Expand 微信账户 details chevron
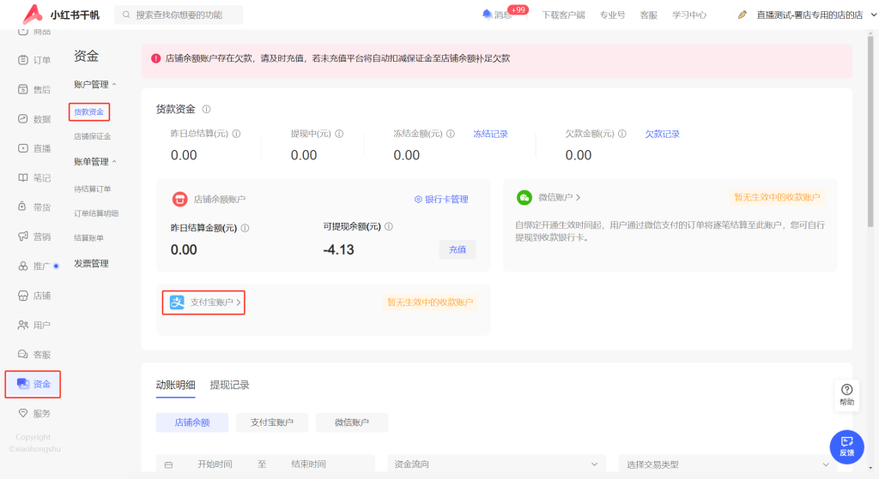The image size is (879, 479). pyautogui.click(x=578, y=198)
